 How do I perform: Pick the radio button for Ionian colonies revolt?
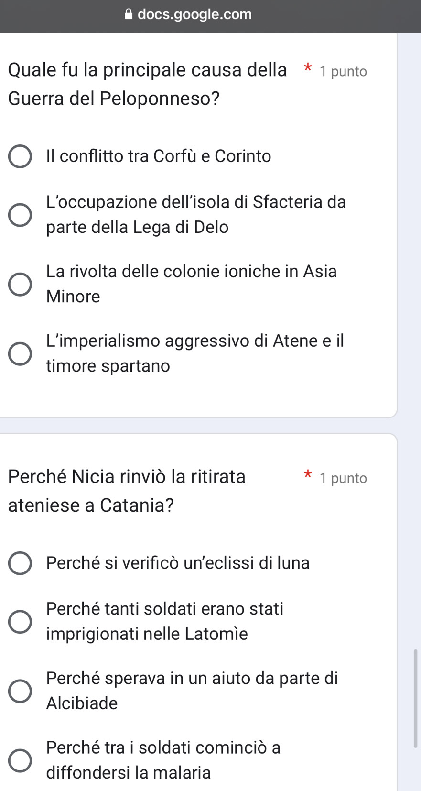20,285
